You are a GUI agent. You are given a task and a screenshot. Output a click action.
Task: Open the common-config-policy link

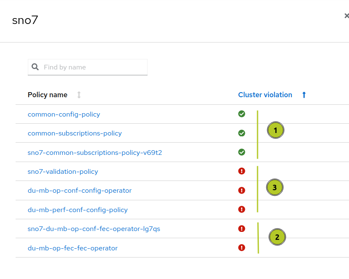[64, 114]
